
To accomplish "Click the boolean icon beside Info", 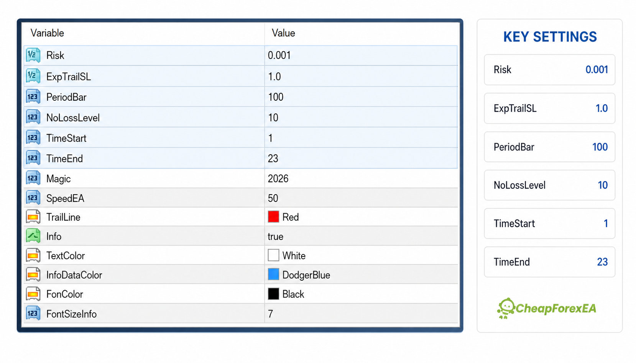I will [33, 236].
